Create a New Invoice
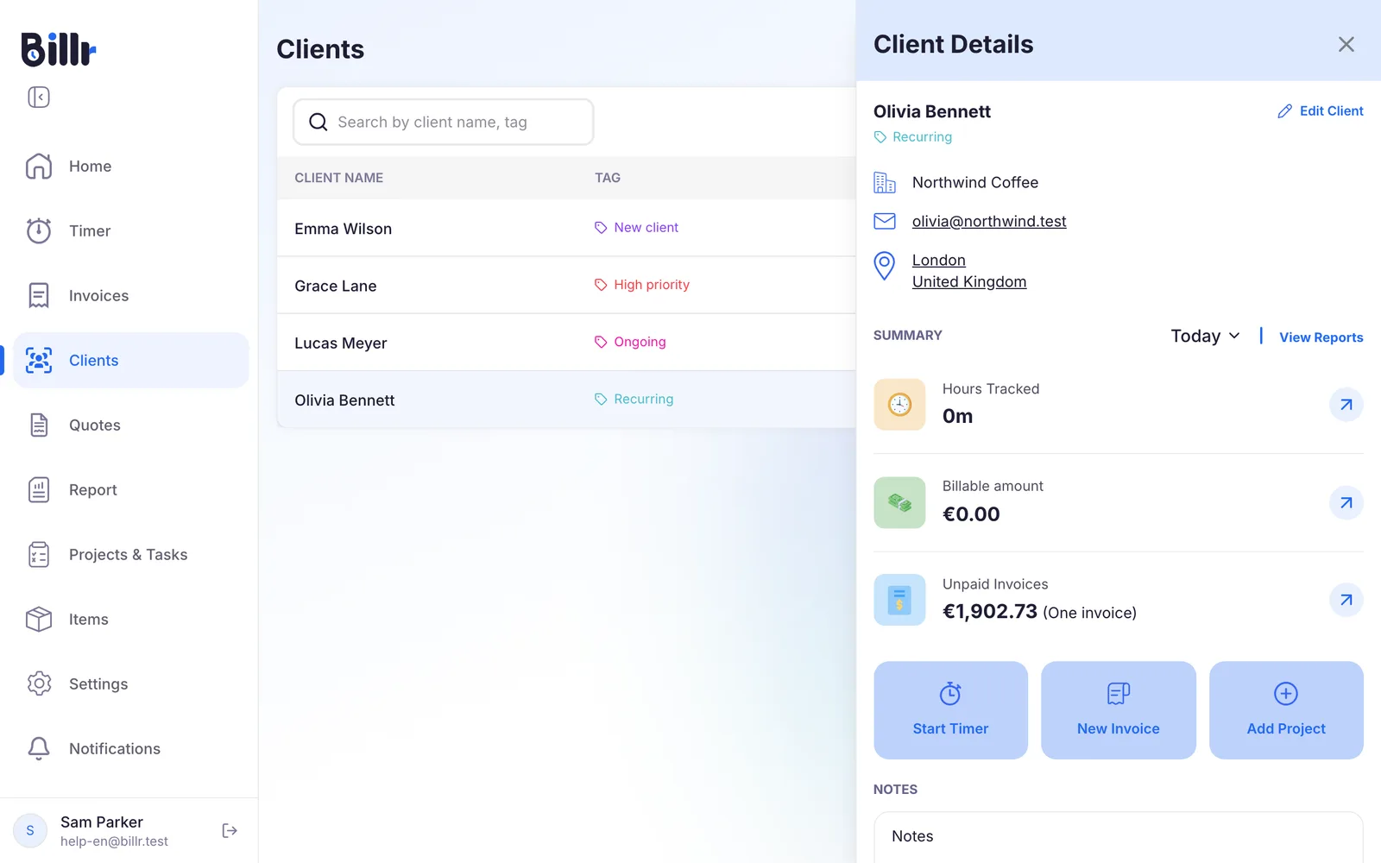The image size is (1381, 863). coord(1119,710)
